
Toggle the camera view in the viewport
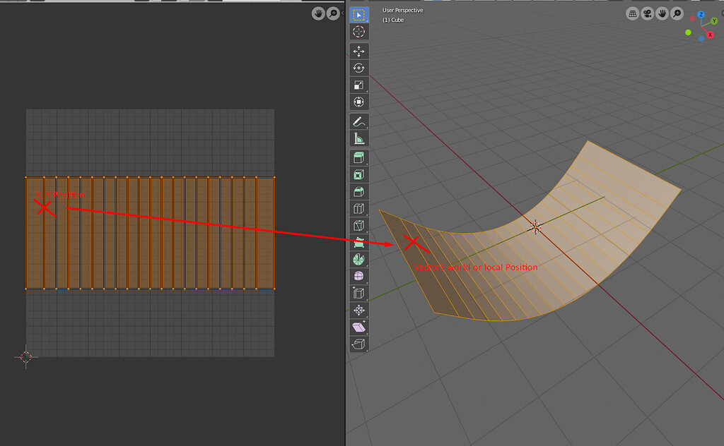click(x=648, y=13)
